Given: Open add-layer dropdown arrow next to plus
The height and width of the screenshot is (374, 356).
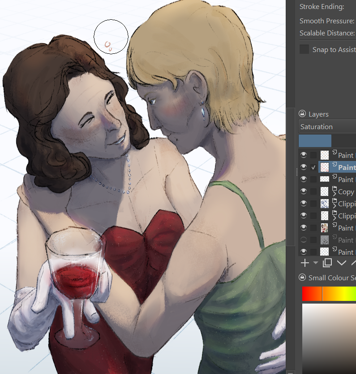Looking at the screenshot, I should (316, 263).
